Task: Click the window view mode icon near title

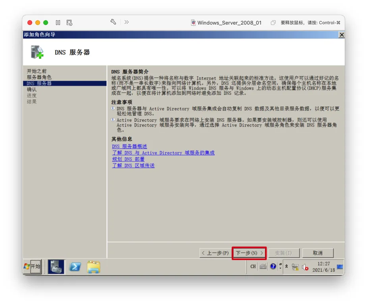Action: click(273, 23)
